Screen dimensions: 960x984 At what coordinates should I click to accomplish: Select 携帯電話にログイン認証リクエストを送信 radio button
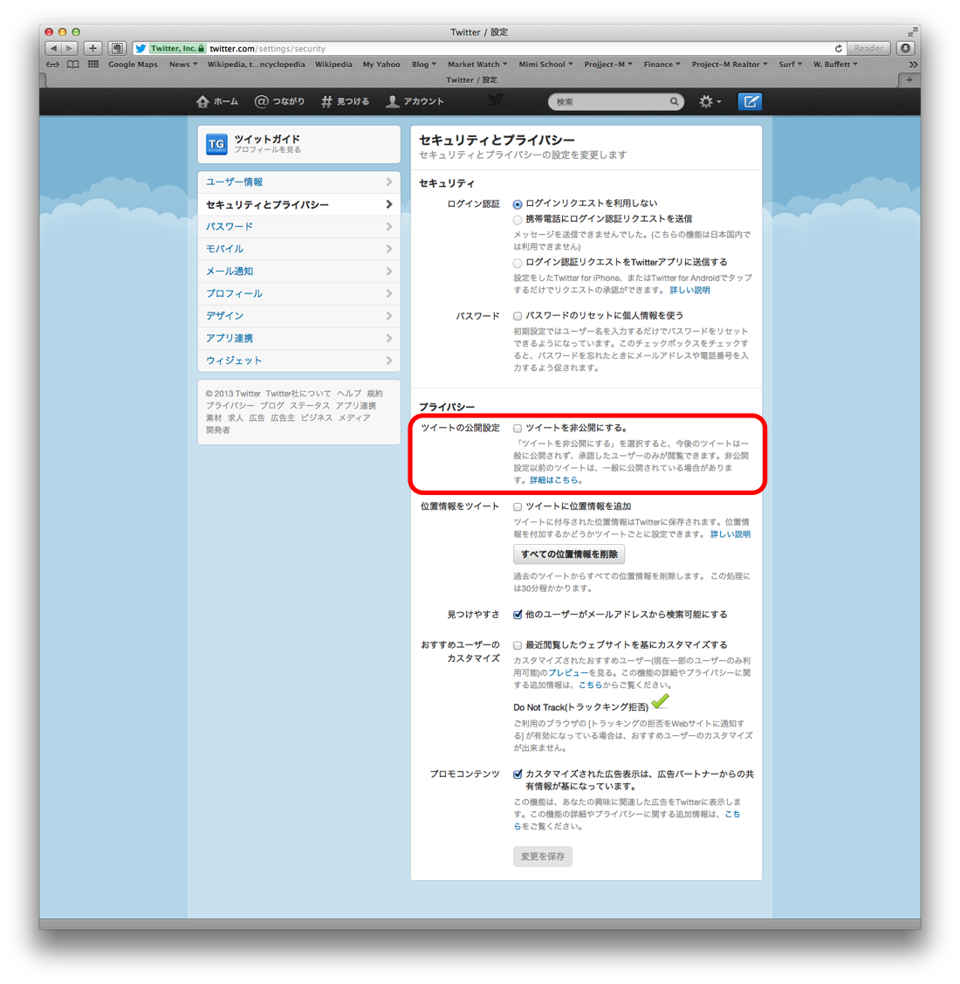(x=518, y=220)
